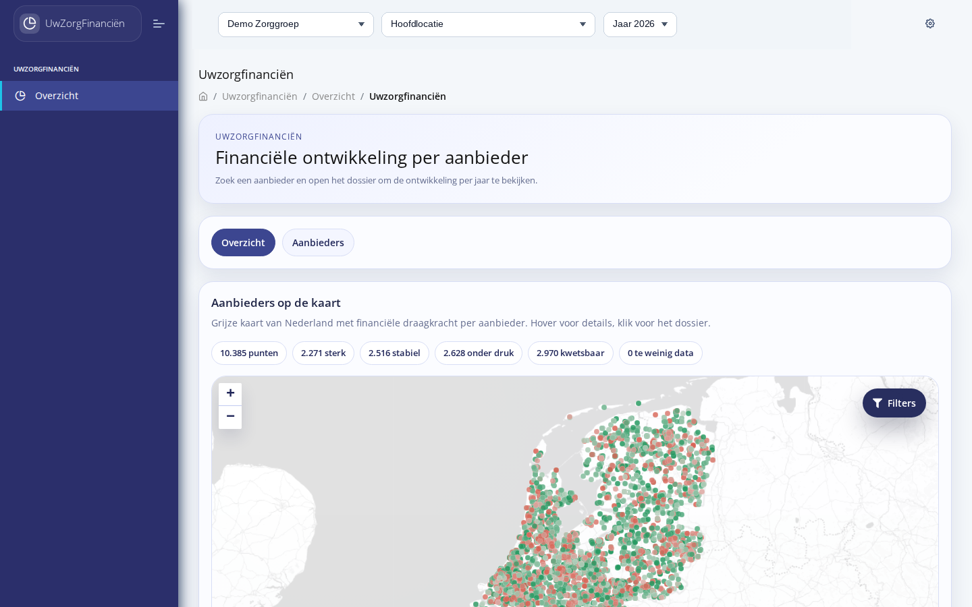This screenshot has width=972, height=607.
Task: Click the 2.516 stabiel chip
Action: tap(394, 353)
